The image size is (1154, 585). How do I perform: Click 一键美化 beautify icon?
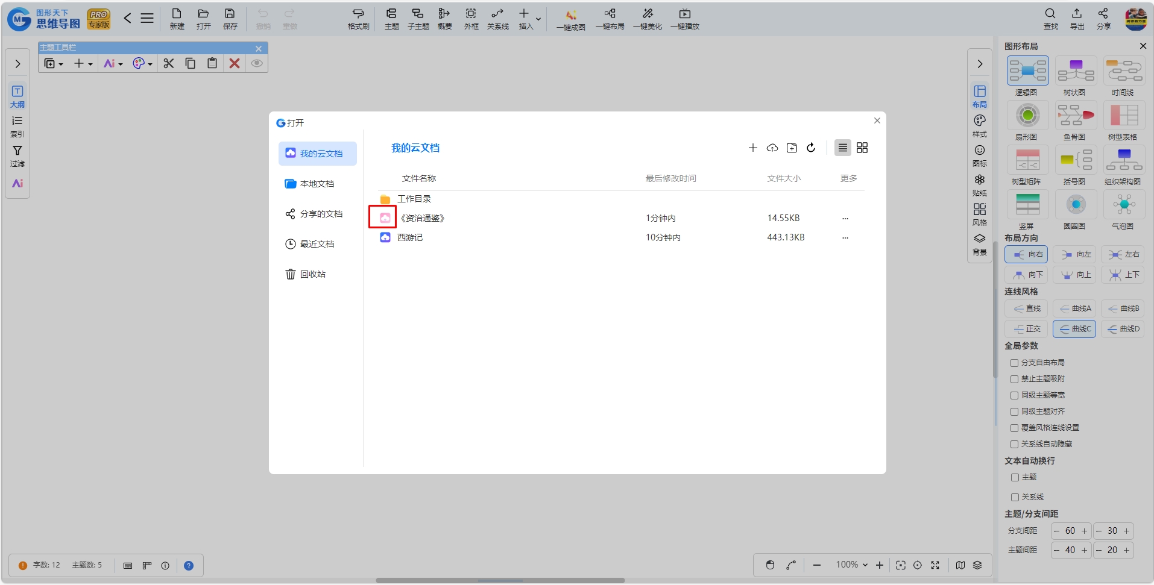pos(648,19)
